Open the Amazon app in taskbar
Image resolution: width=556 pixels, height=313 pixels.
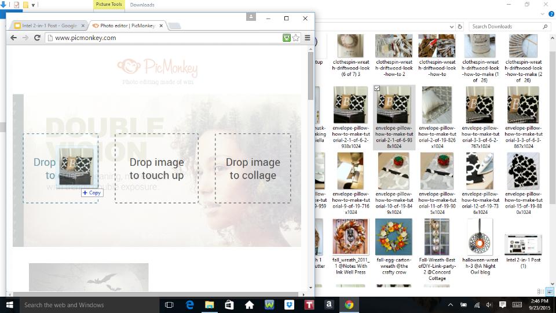click(x=329, y=305)
